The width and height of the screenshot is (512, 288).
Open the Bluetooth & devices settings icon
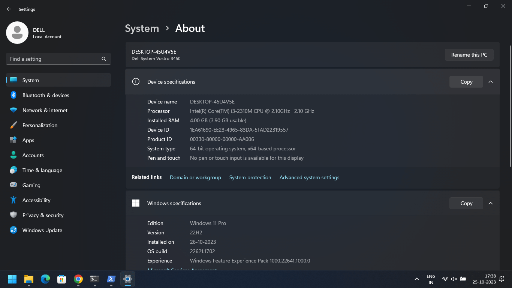click(x=13, y=95)
